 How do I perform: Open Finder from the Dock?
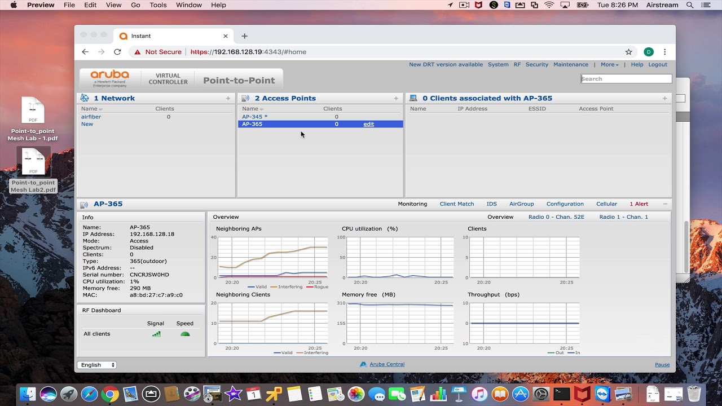pos(28,394)
